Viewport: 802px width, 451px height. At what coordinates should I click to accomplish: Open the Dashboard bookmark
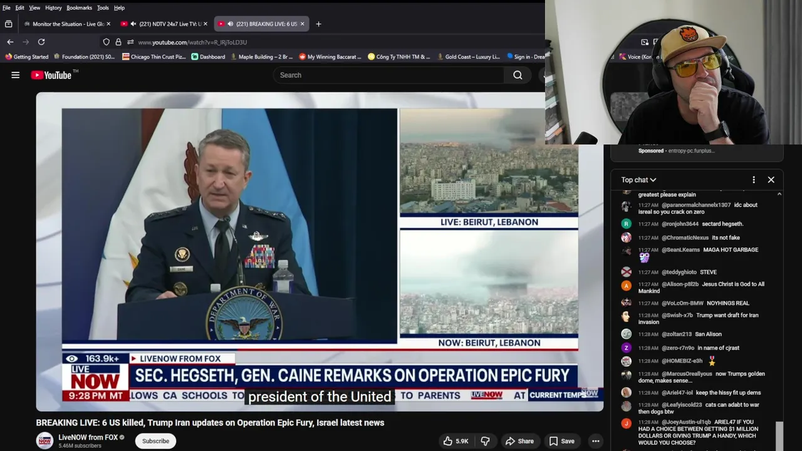pyautogui.click(x=208, y=56)
